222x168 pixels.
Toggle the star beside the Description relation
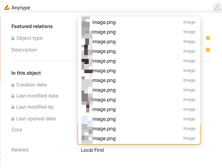coord(208,50)
